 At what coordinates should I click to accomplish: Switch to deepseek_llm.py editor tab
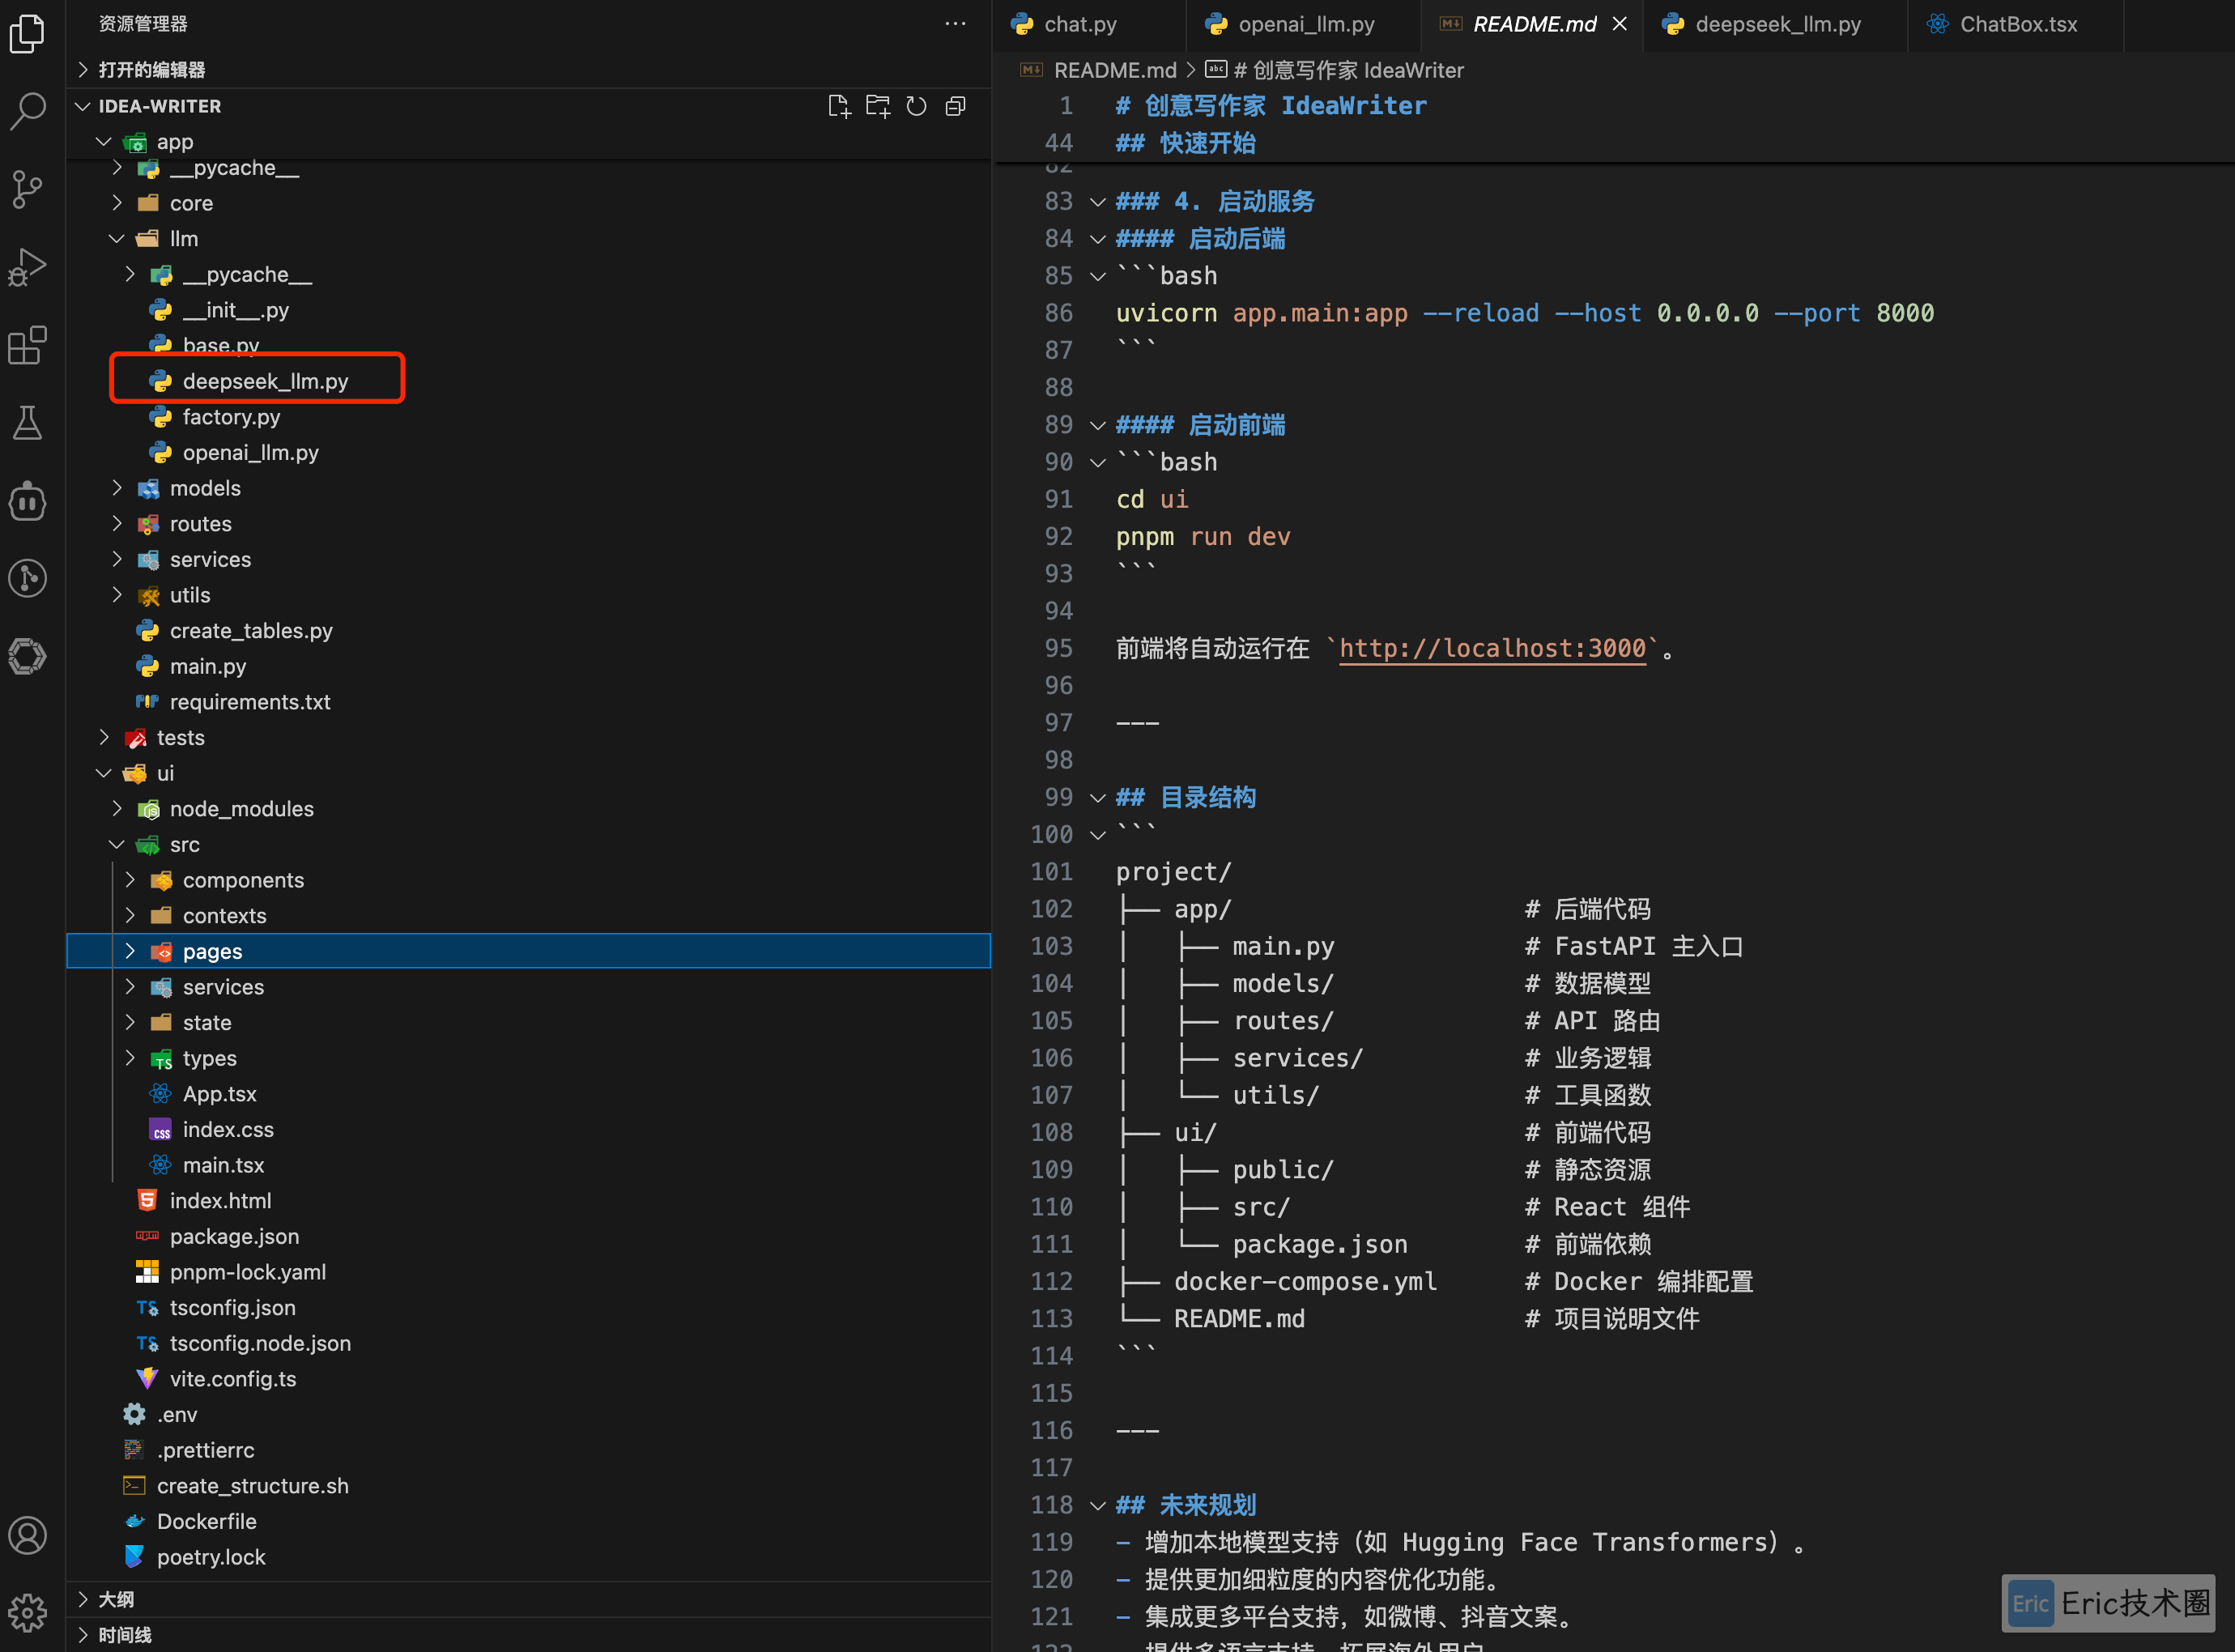pyautogui.click(x=1777, y=24)
